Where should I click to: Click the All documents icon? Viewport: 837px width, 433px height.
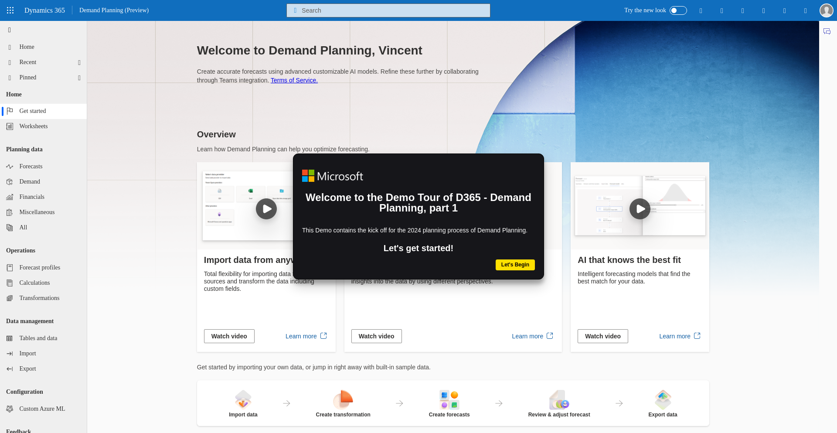pos(10,228)
